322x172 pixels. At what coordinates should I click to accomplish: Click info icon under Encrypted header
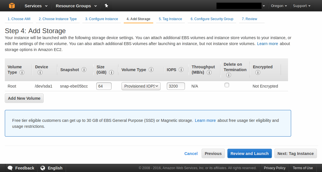258,73
